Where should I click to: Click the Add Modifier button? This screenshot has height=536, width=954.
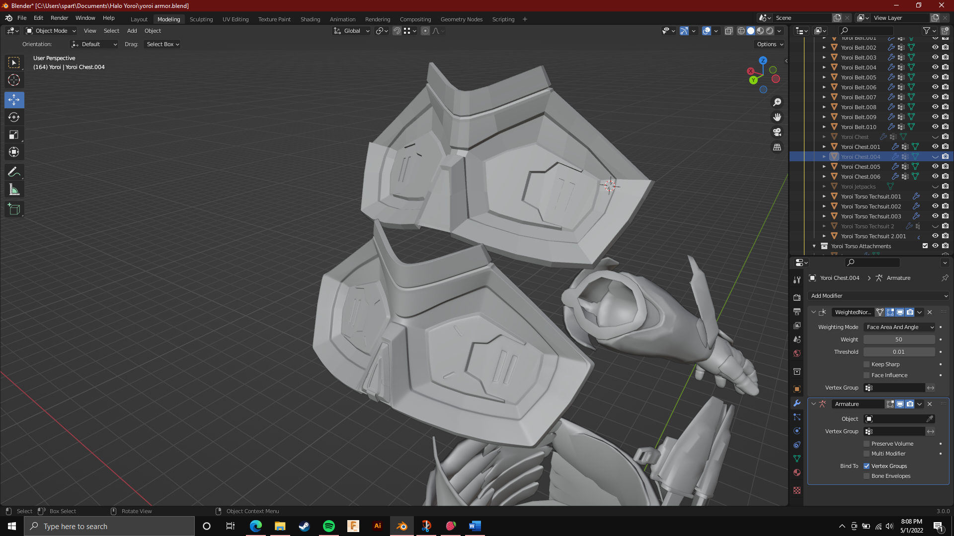[x=878, y=296]
